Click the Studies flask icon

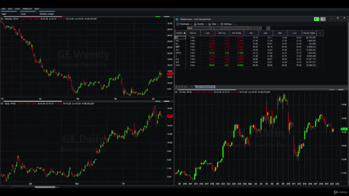coord(195,24)
